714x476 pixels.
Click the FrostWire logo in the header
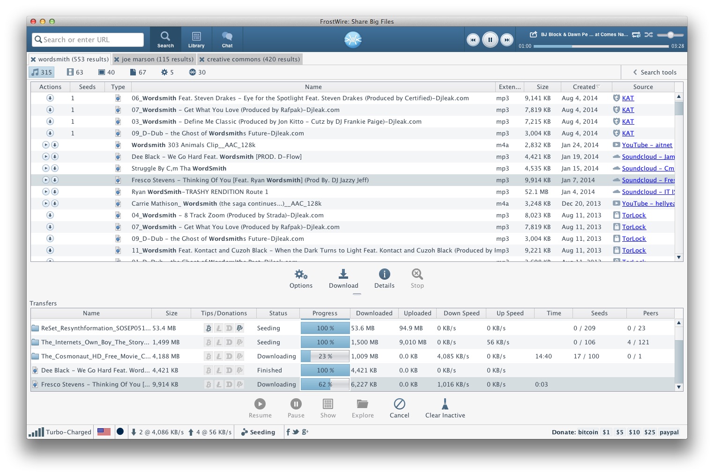pyautogui.click(x=353, y=40)
